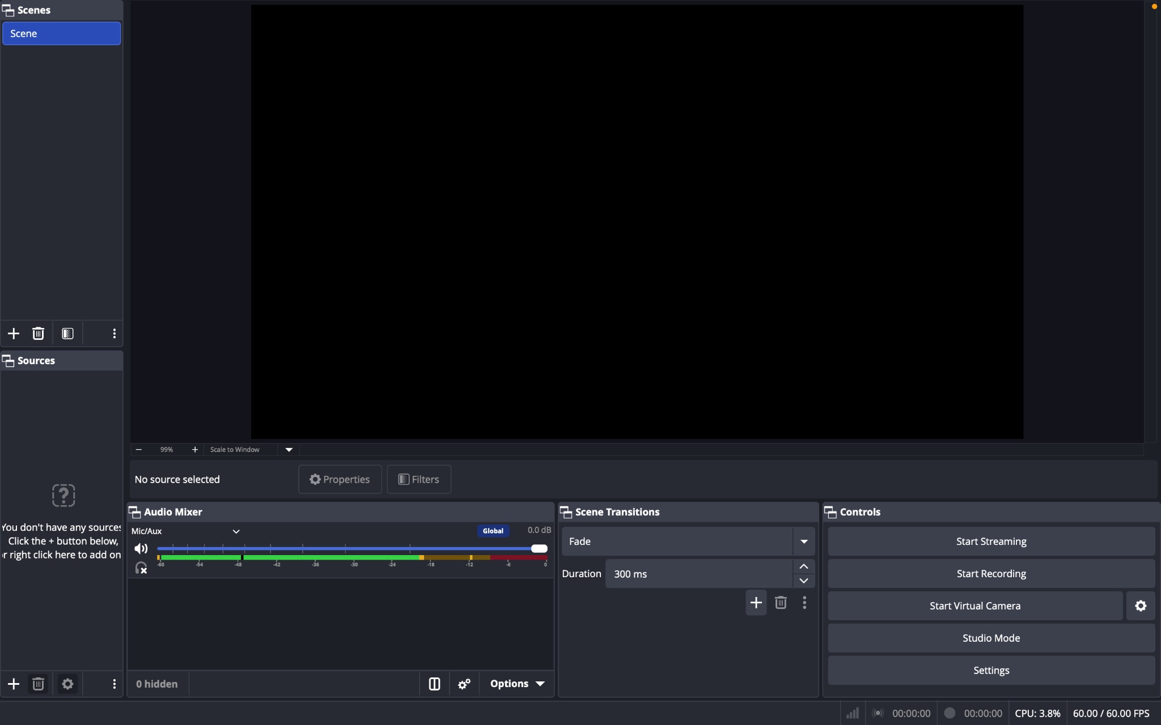Open Settings from Controls panel
1161x725 pixels.
pyautogui.click(x=991, y=671)
